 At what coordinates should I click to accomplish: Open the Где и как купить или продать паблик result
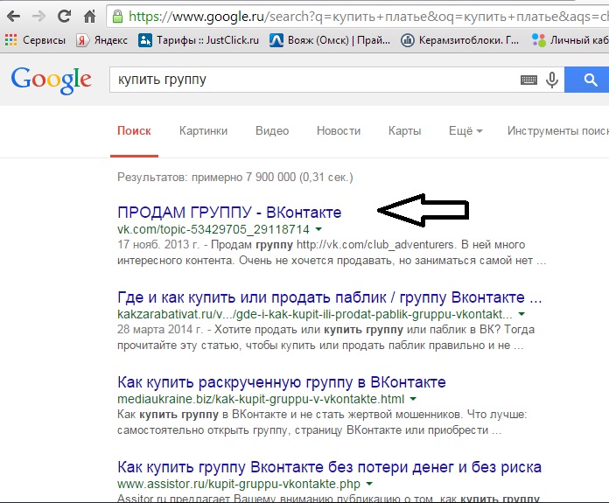329,297
